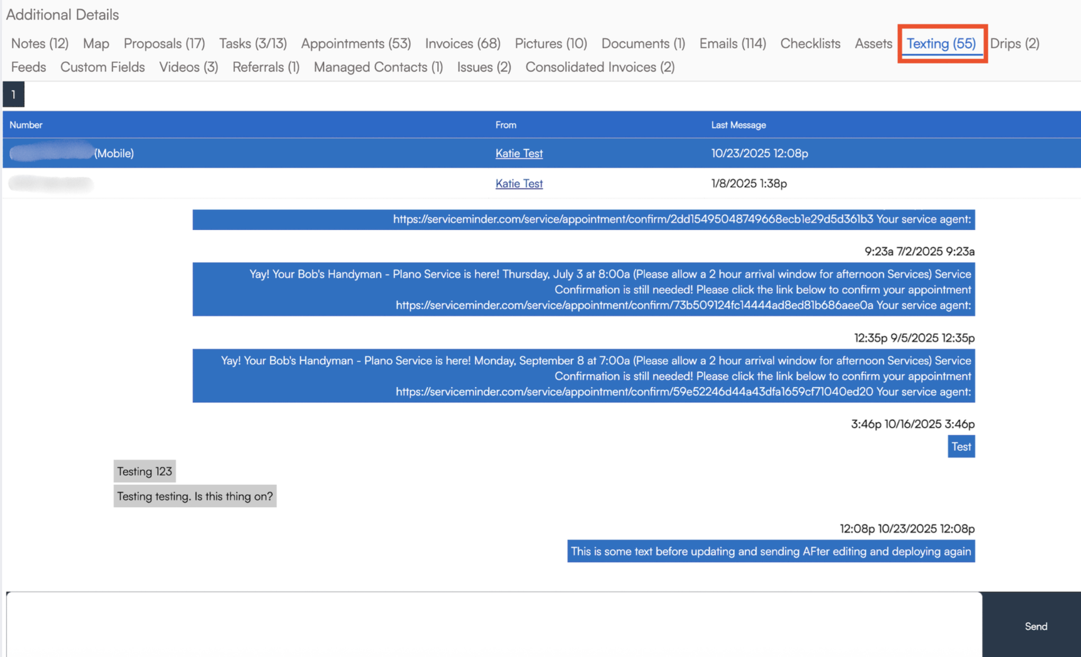Screen dimensions: 1081x657
Task: Select the Appointments (53) tab
Action: point(356,43)
